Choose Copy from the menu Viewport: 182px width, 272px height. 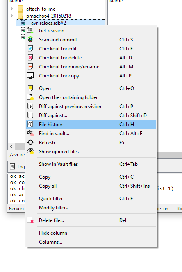(x=91, y=177)
